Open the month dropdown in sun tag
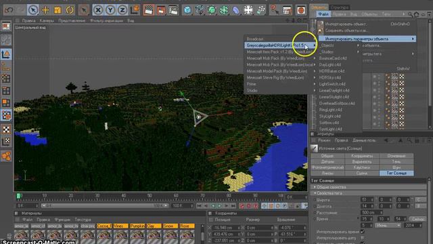 (x=388, y=226)
